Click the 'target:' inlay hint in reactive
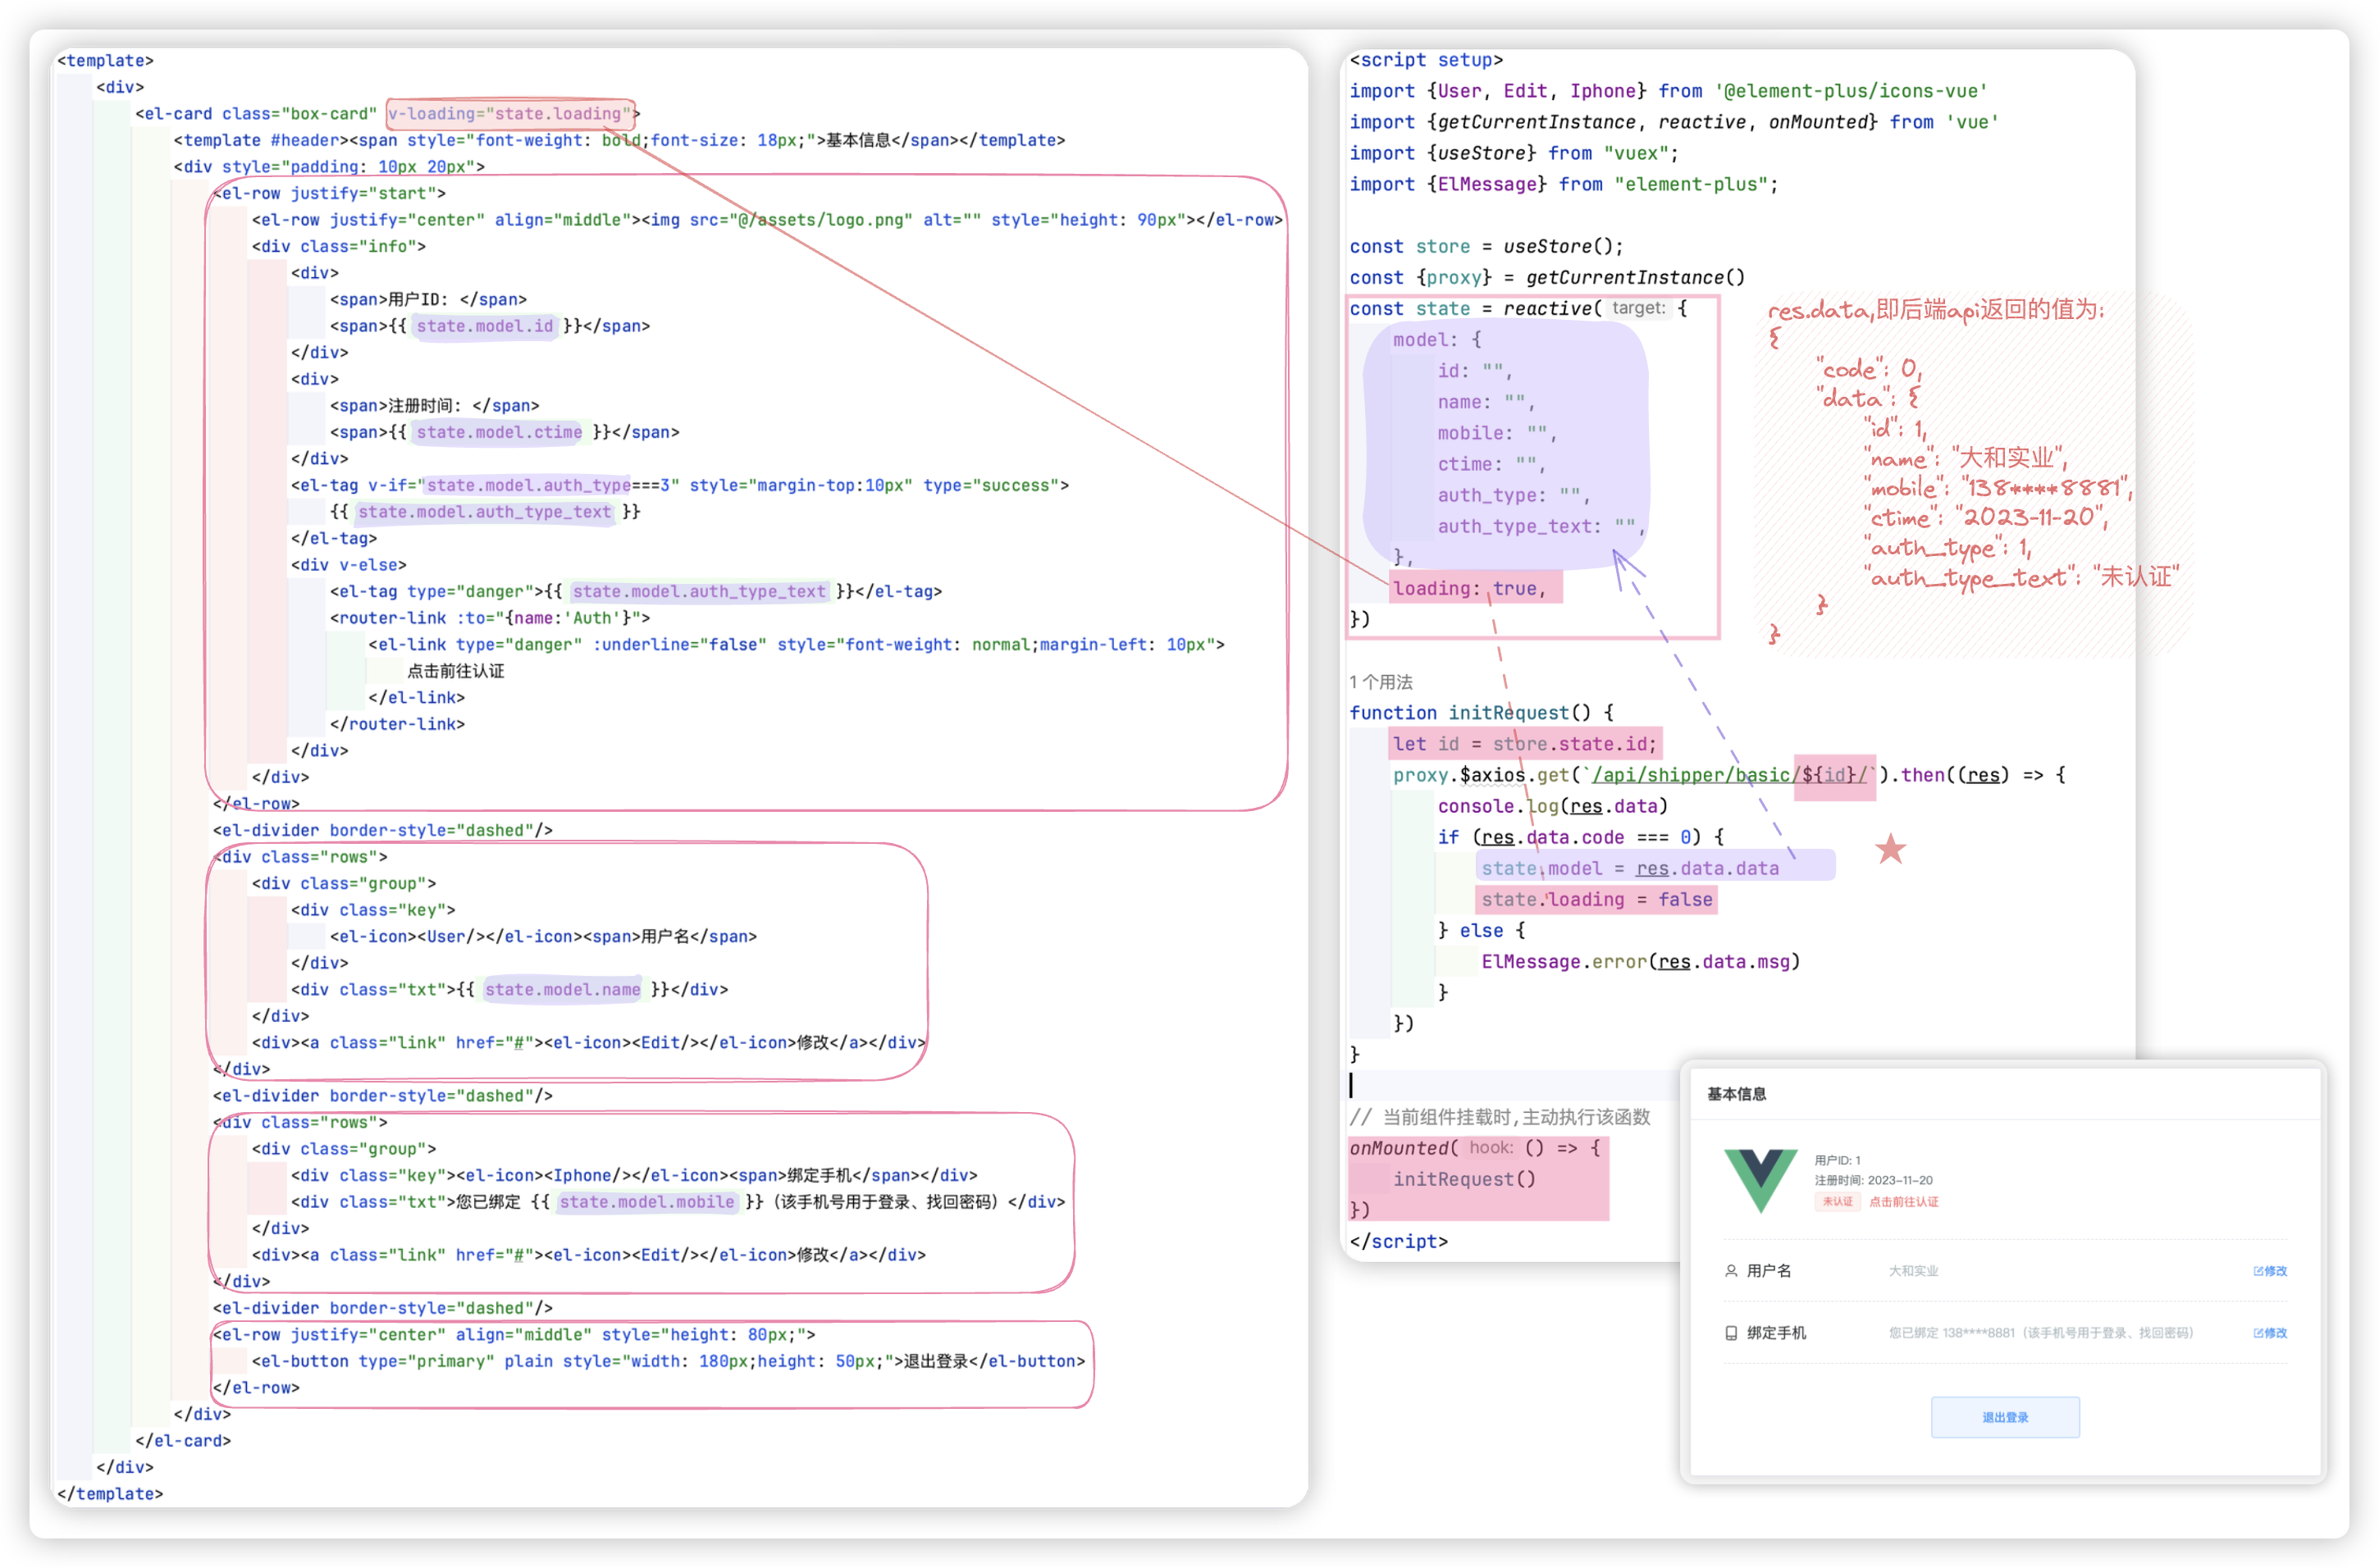This screenshot has width=2379, height=1568. point(1638,308)
